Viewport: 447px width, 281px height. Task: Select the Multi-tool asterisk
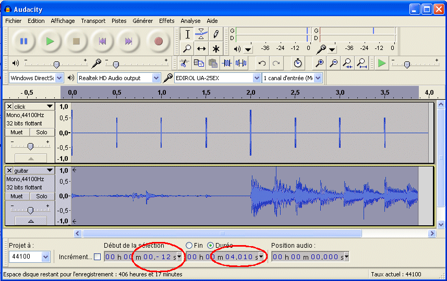point(216,48)
